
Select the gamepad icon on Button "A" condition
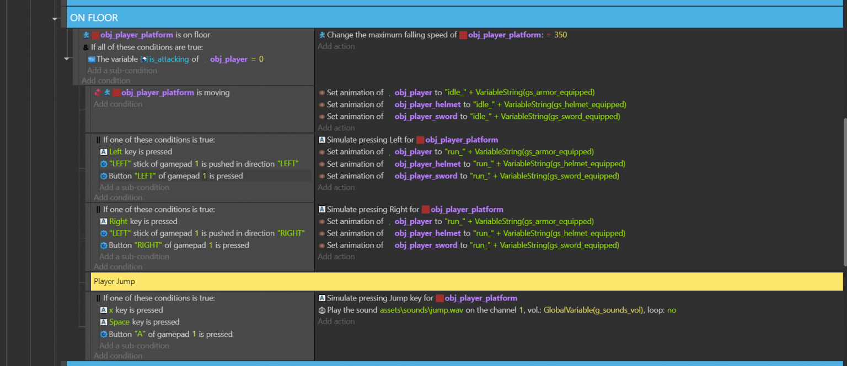(x=104, y=334)
